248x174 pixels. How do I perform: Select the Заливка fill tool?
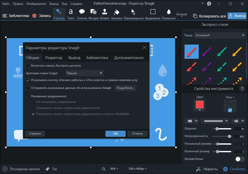116,14
